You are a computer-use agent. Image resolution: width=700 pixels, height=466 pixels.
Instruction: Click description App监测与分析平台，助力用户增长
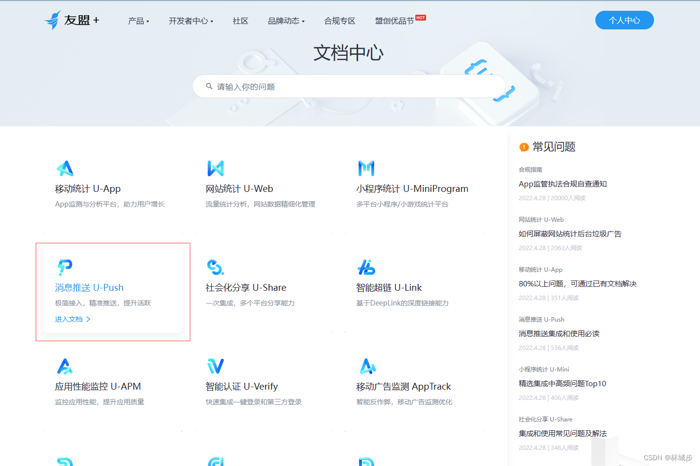110,204
